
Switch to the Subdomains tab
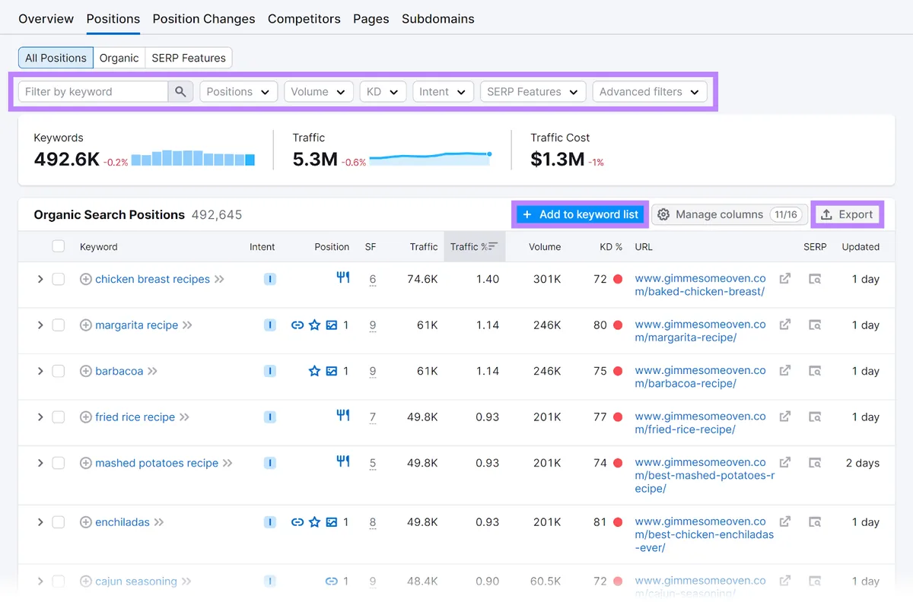pyautogui.click(x=438, y=19)
